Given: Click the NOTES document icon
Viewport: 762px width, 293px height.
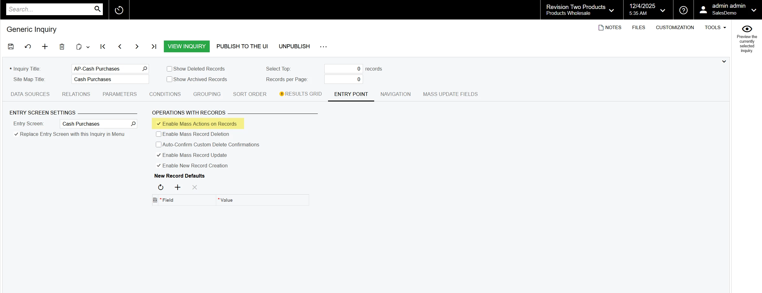Looking at the screenshot, I should click(x=601, y=28).
